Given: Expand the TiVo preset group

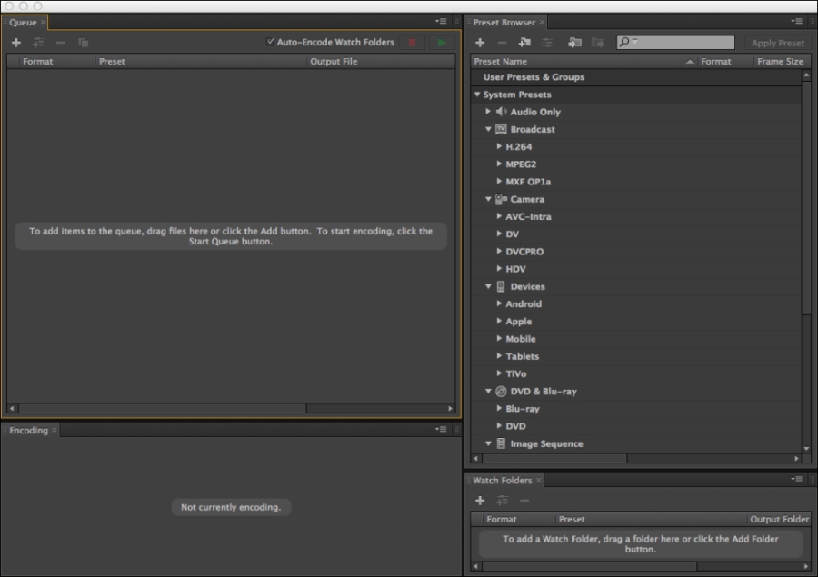Looking at the screenshot, I should [499, 373].
